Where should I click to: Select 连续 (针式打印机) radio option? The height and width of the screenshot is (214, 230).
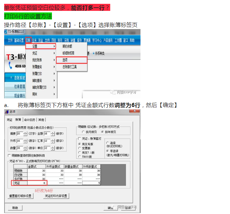tap(107, 142)
